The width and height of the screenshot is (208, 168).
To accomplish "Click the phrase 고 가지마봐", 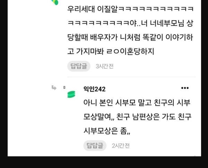I will [86, 51].
